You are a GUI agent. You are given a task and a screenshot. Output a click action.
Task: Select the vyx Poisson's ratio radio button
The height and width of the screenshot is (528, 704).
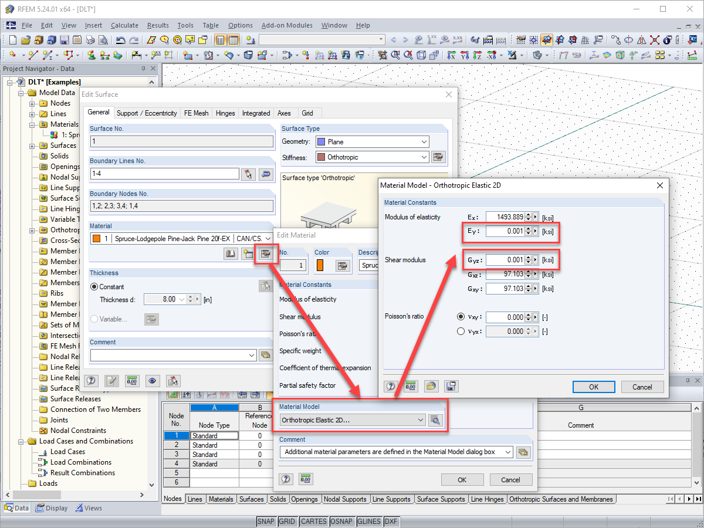coord(461,331)
